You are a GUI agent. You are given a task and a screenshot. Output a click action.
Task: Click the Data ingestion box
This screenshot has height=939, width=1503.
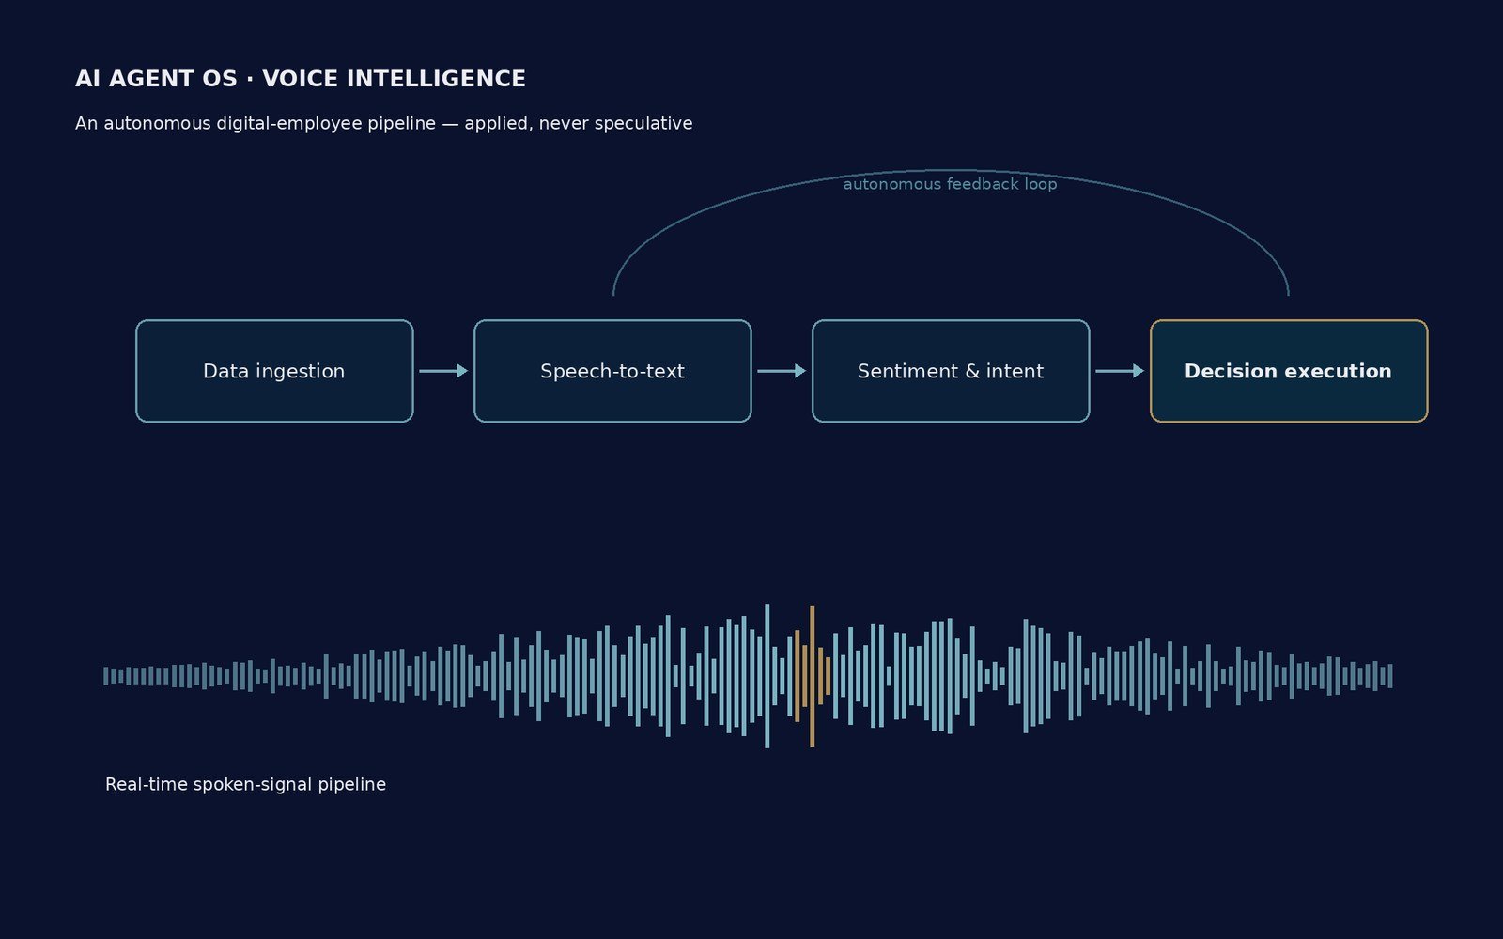click(274, 371)
